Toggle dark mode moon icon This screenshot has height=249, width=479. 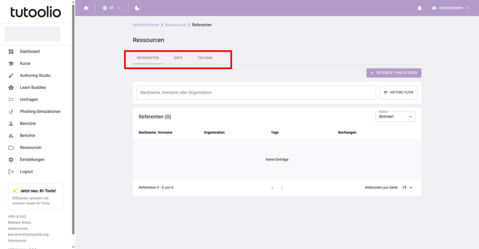pyautogui.click(x=137, y=8)
